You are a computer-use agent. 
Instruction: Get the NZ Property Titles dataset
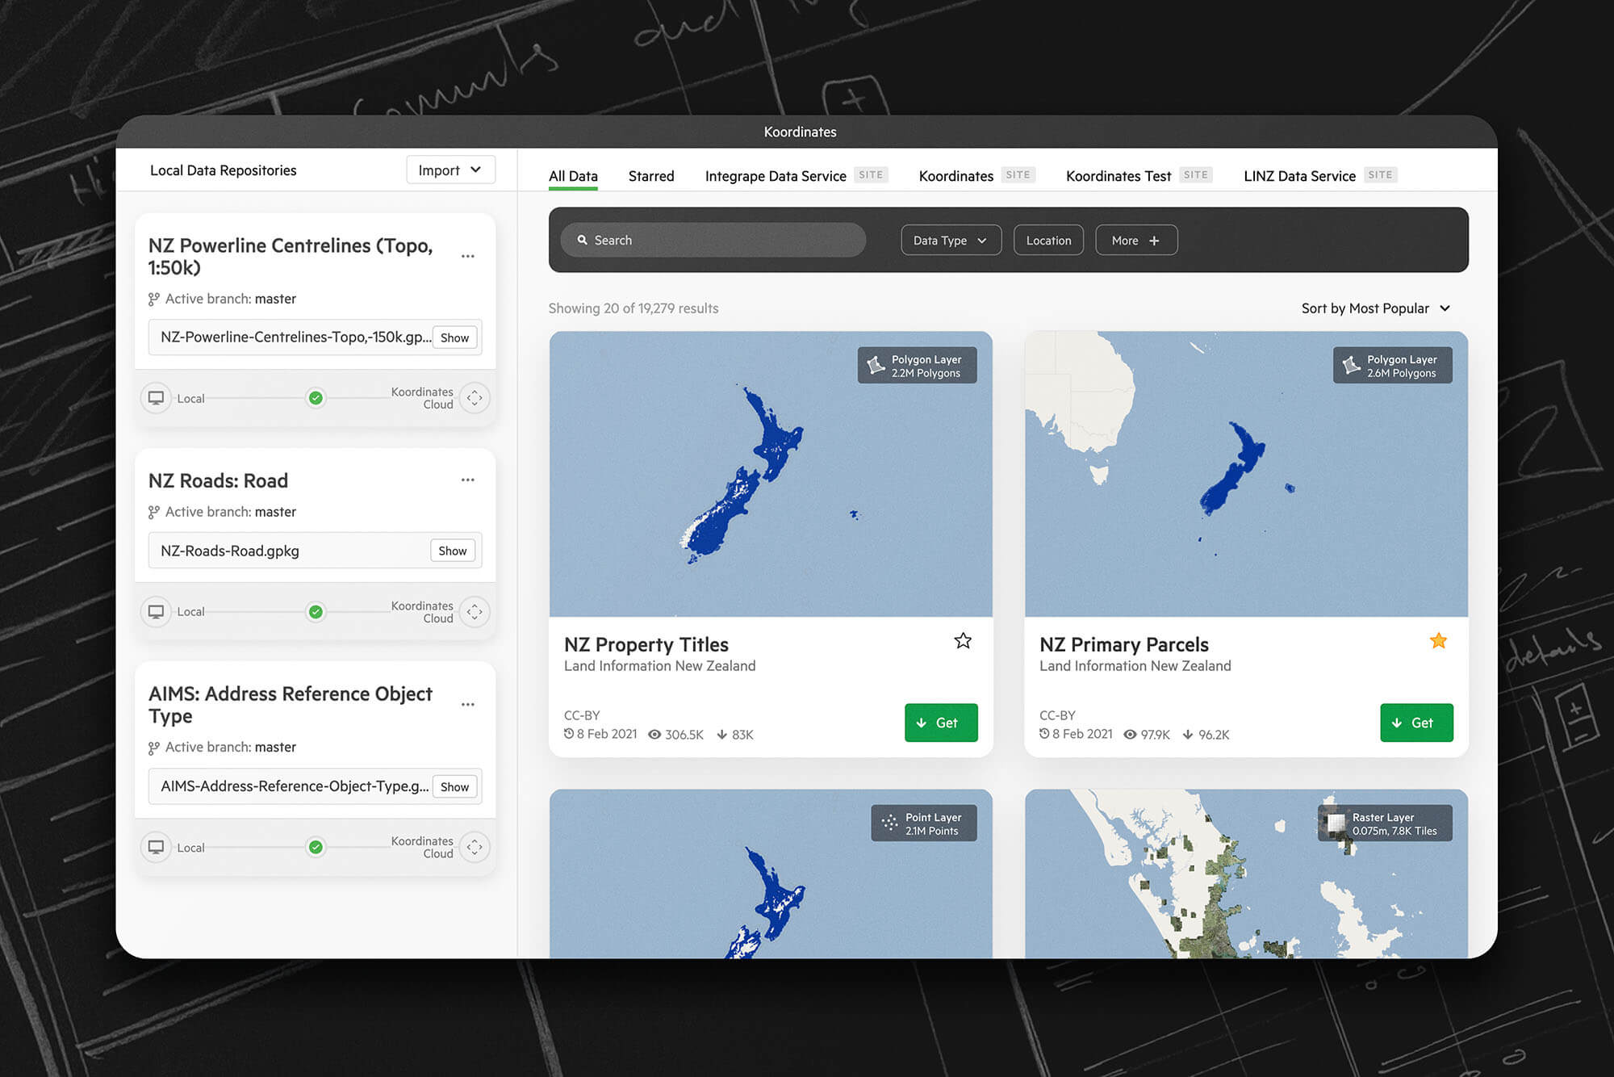coord(940,723)
